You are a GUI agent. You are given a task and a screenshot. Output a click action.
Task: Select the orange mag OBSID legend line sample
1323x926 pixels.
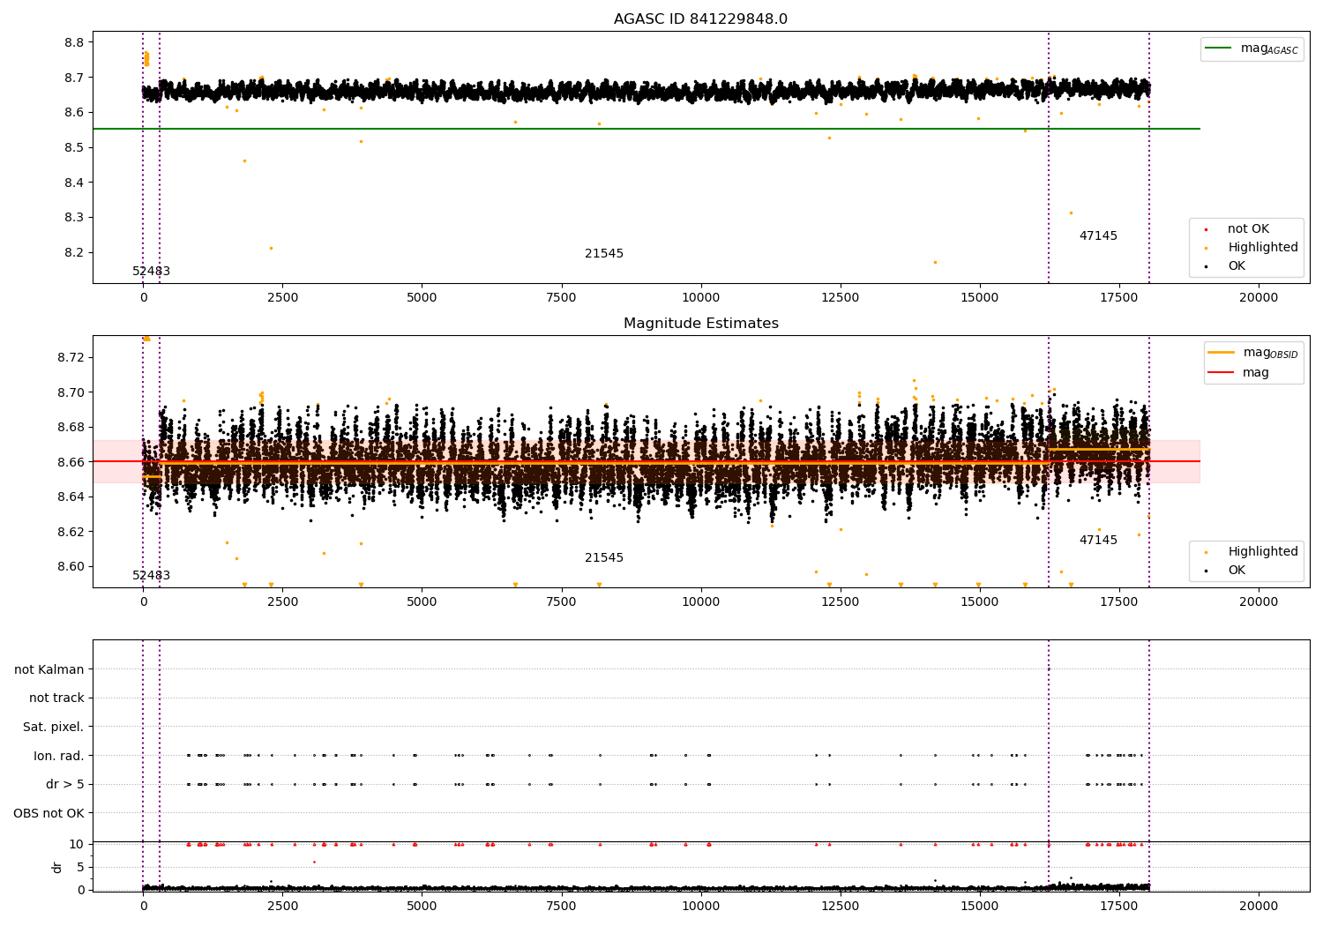(1222, 353)
